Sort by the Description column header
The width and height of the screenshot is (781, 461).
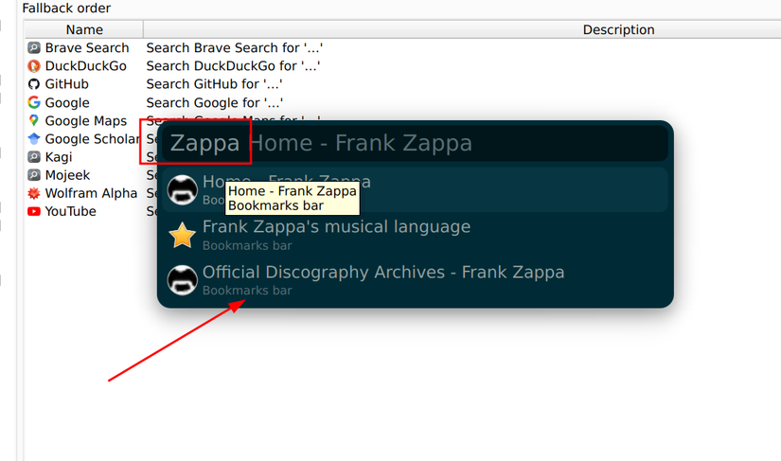[x=618, y=29]
